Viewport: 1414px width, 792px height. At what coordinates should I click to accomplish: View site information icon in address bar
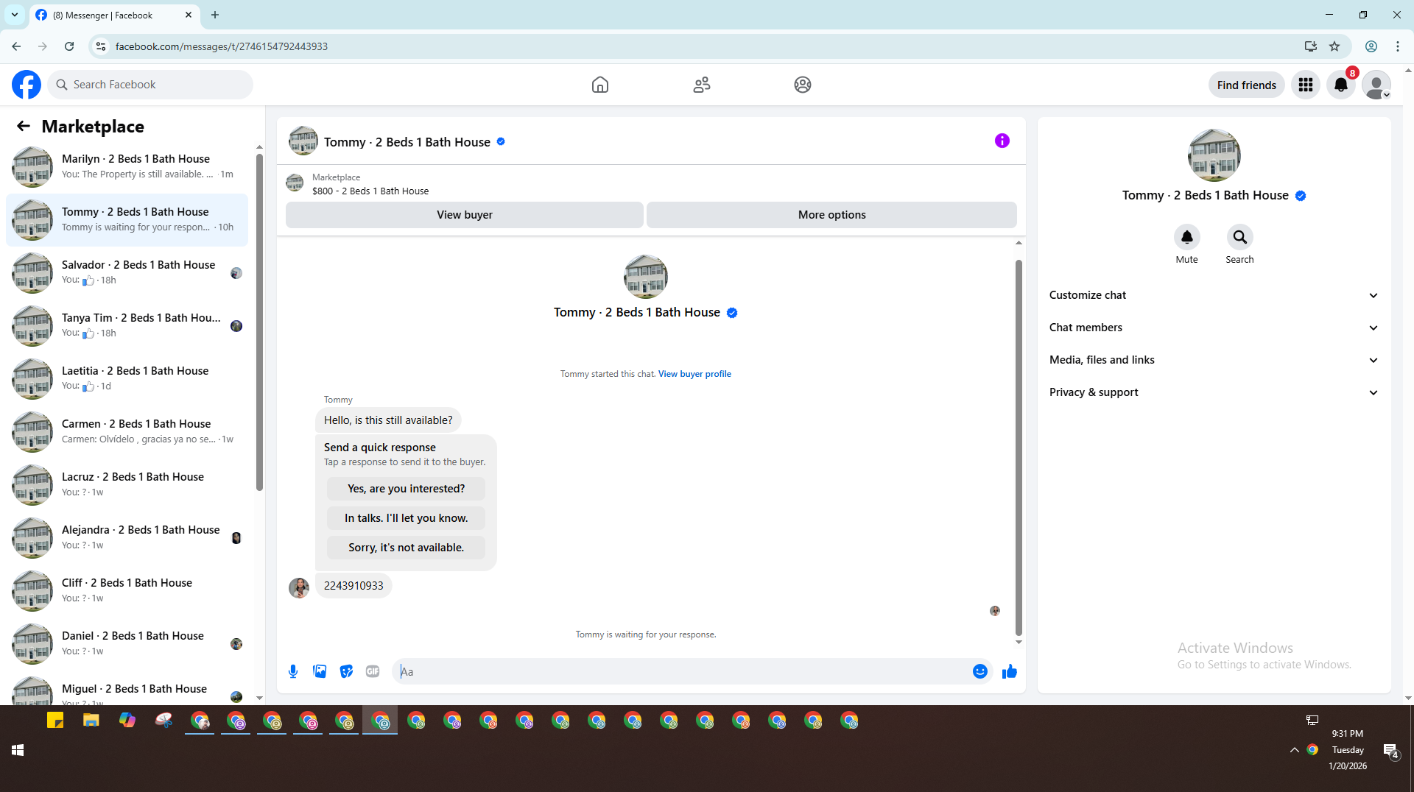101,46
